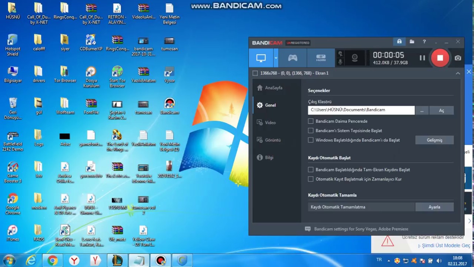Select TSUNAMI file on desktop
Viewport: 474px width, 267px height.
tap(117, 202)
